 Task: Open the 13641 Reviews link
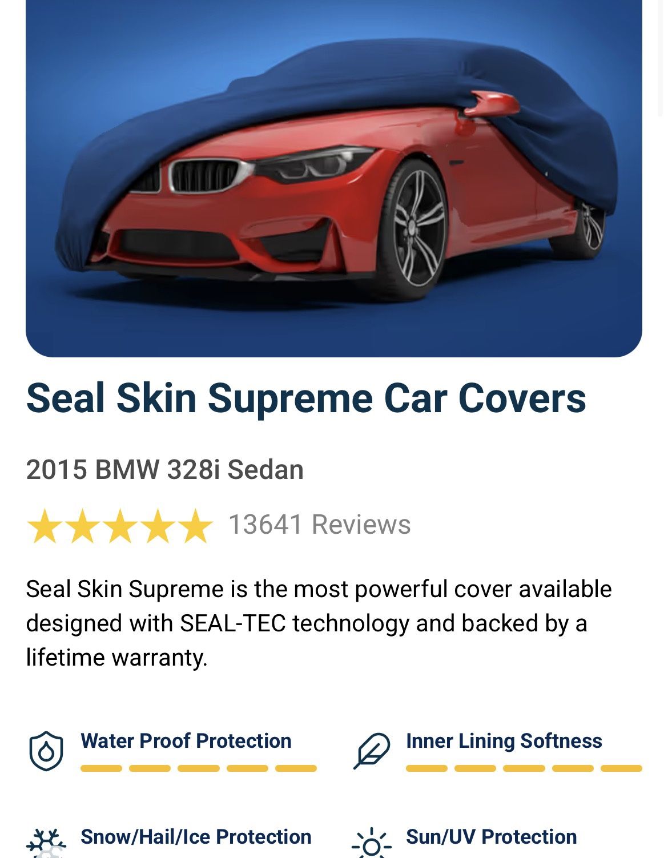click(x=320, y=525)
